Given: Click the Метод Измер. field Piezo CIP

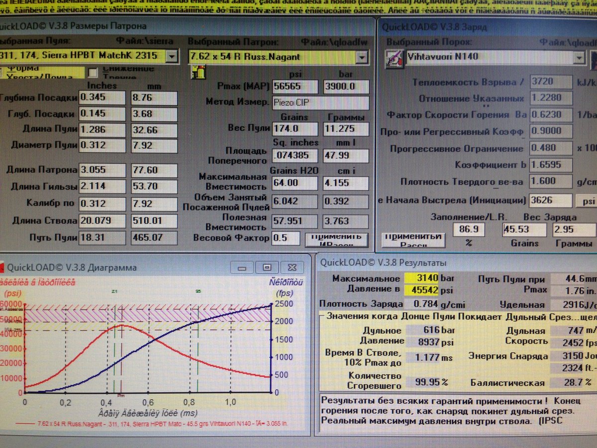Looking at the screenshot, I should tap(320, 103).
